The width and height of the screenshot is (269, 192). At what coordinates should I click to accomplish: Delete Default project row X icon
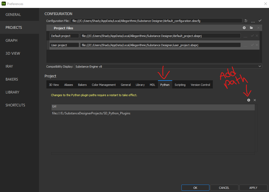coord(257,36)
